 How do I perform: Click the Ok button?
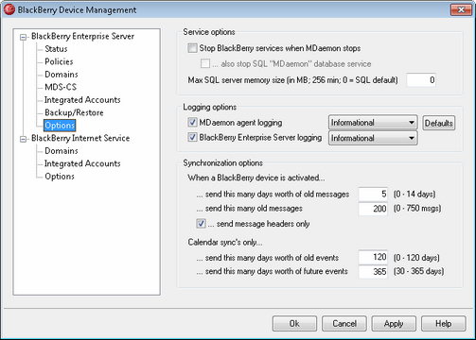pos(294,324)
